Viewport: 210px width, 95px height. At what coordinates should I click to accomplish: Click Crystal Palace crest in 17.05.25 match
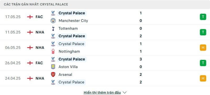(53, 13)
